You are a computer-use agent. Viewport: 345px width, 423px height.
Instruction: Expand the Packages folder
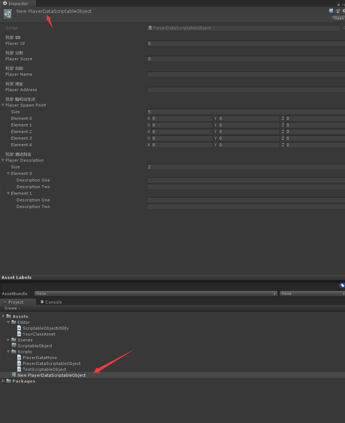pyautogui.click(x=3, y=381)
